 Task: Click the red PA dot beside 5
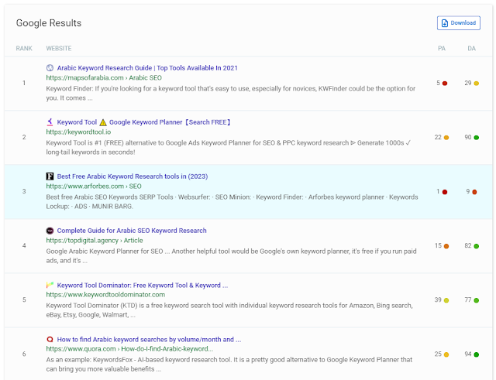445,84
